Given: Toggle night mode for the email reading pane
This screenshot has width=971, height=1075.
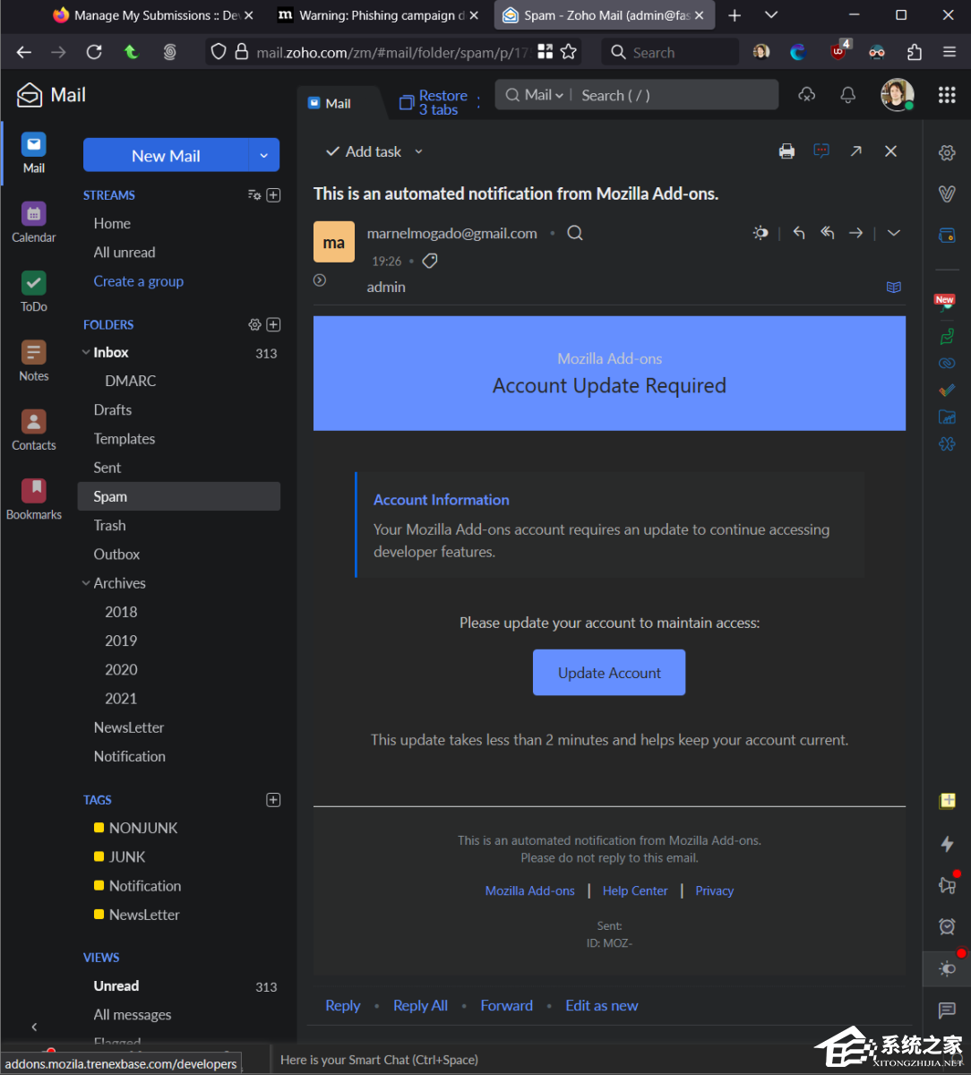Looking at the screenshot, I should (x=760, y=232).
